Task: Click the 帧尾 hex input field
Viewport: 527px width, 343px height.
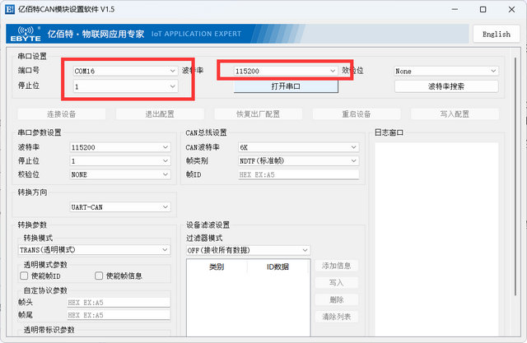Action: pyautogui.click(x=119, y=315)
